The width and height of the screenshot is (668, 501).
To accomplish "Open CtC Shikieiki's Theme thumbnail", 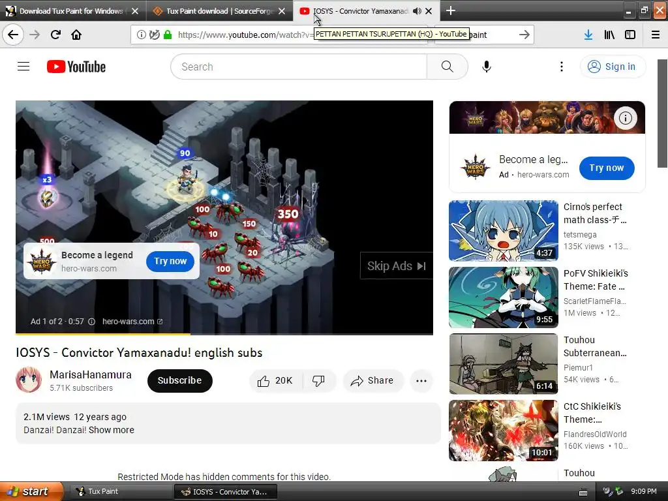I will (503, 431).
